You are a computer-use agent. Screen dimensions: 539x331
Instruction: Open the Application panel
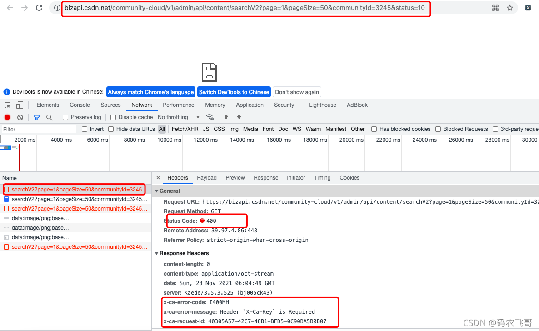(250, 105)
